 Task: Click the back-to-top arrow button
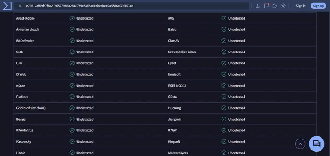tap(300, 144)
